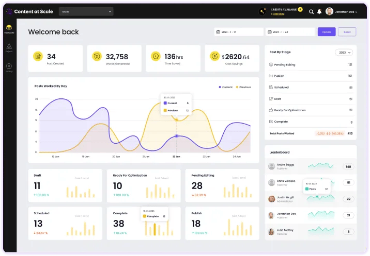Click the search magnifier icon
The image size is (370, 256).
pos(311,12)
